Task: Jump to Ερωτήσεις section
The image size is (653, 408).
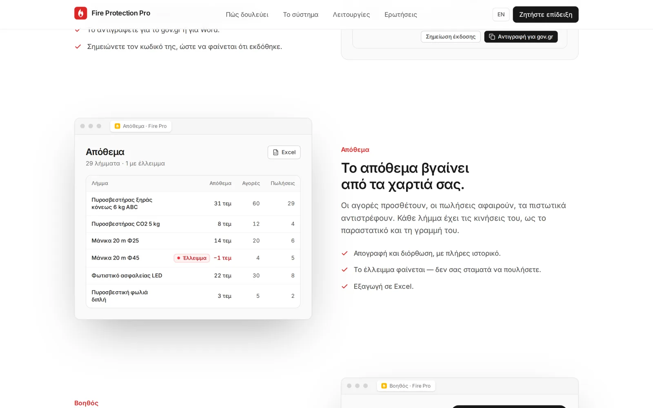Action: [400, 15]
